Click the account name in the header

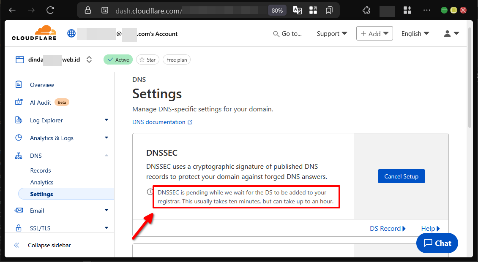point(127,34)
